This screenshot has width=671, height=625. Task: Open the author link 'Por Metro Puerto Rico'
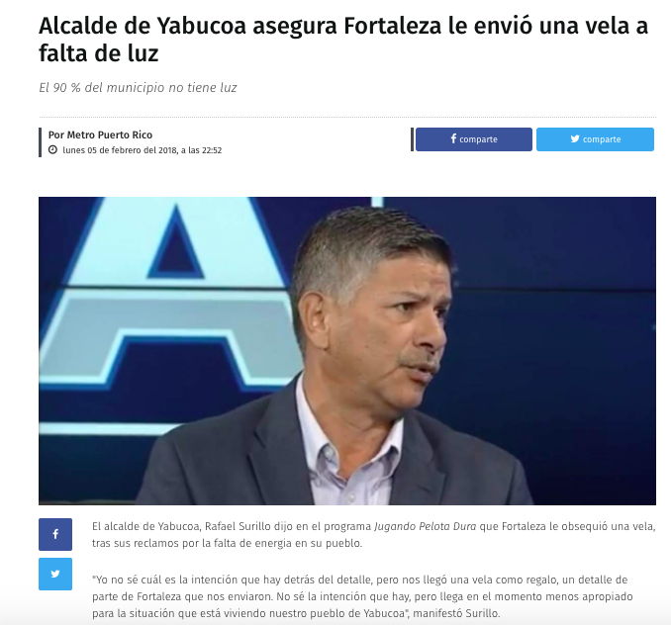pos(100,135)
